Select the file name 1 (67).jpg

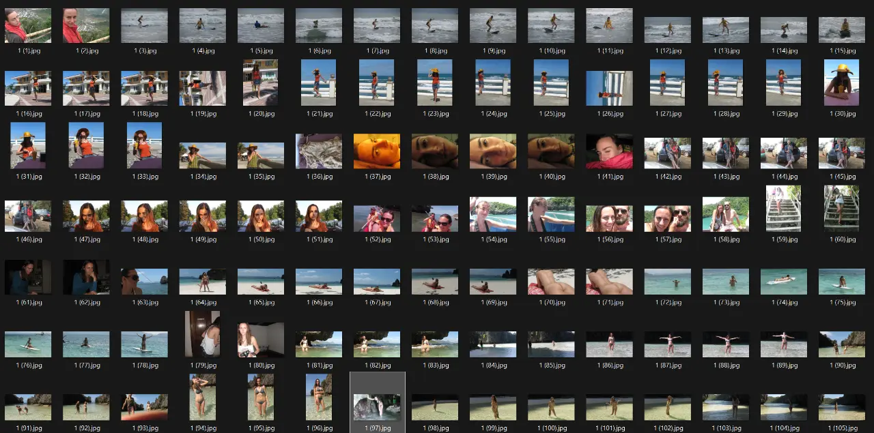coord(377,302)
